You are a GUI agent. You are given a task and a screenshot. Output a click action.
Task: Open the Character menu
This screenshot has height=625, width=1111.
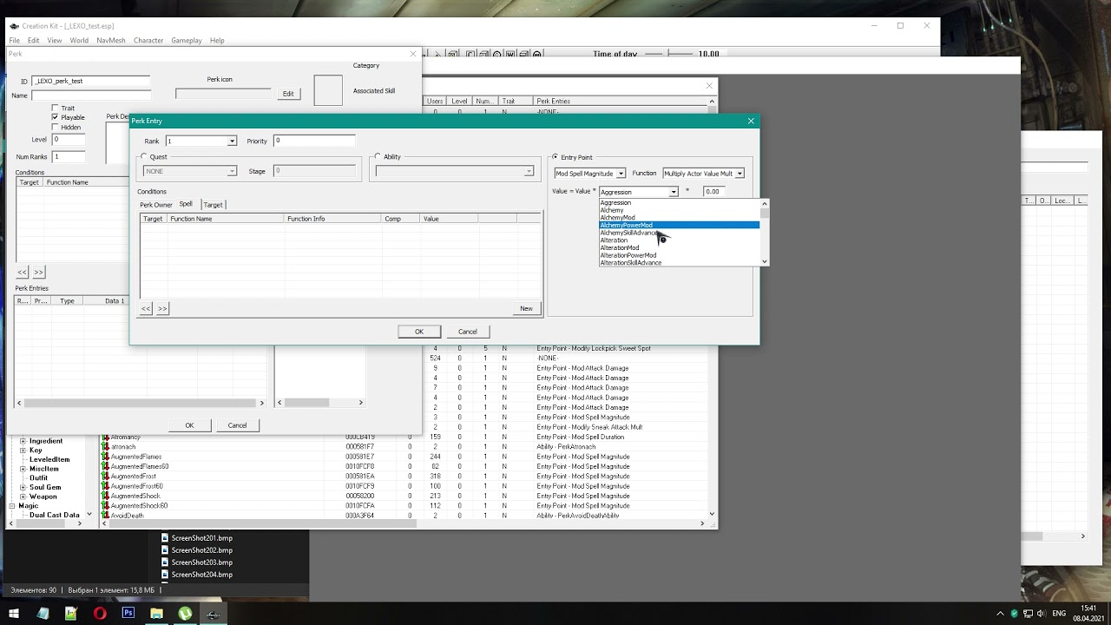[148, 40]
